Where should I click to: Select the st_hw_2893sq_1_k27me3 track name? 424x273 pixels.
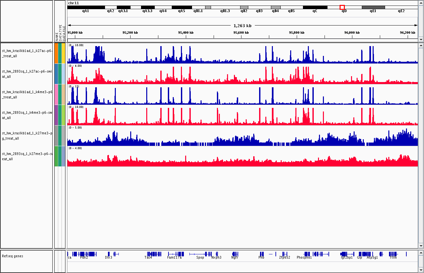click(x=27, y=156)
